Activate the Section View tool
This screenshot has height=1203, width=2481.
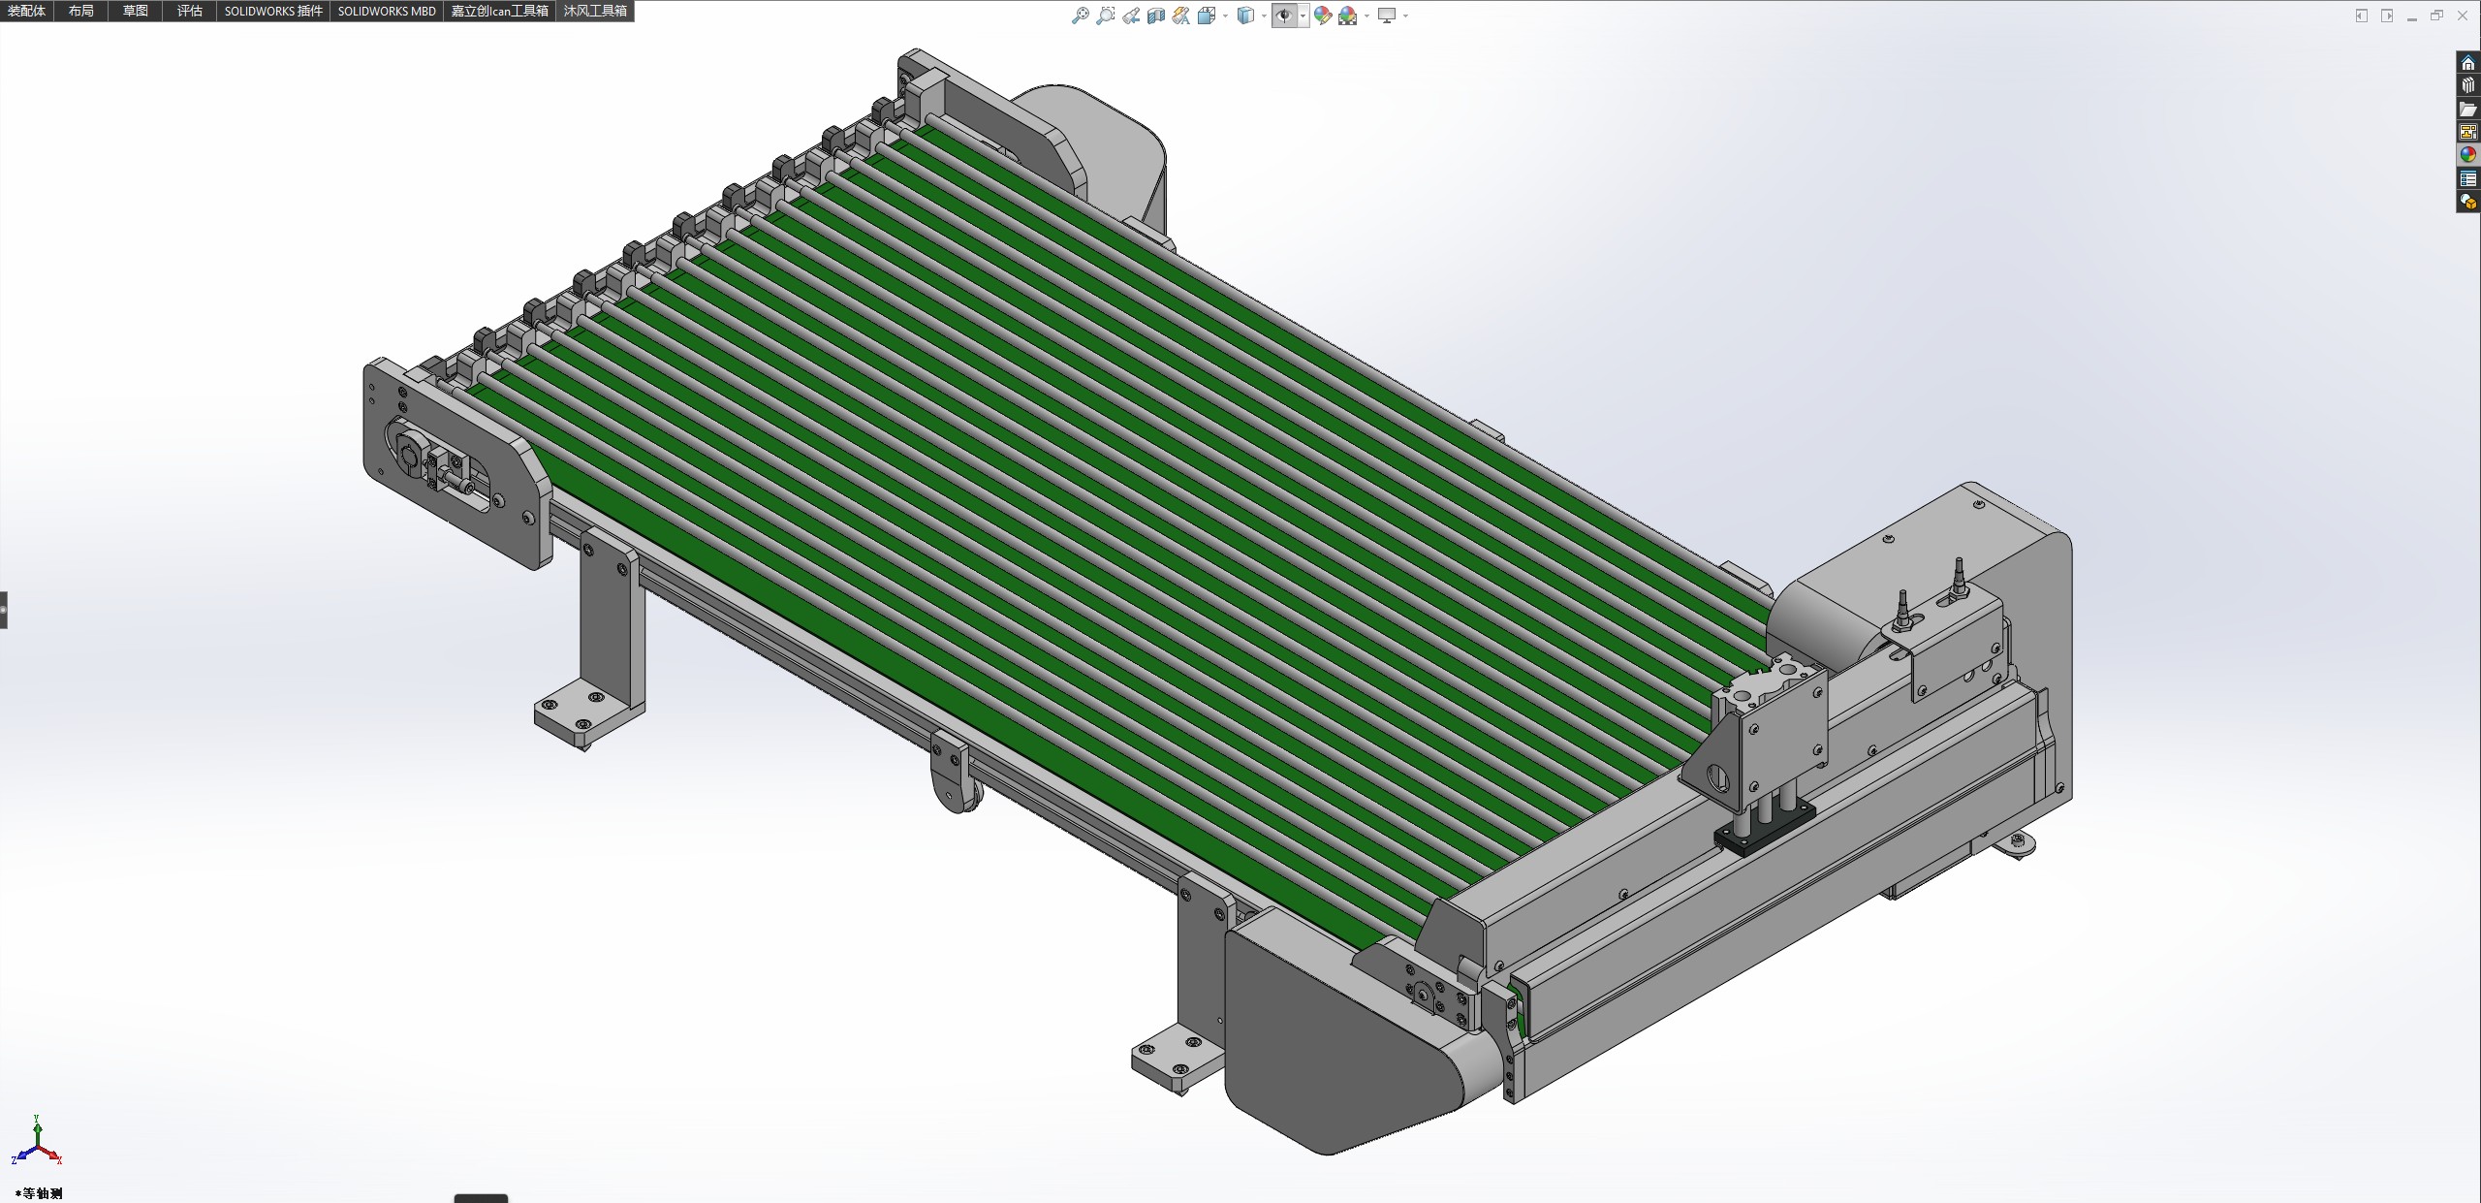(x=1155, y=16)
